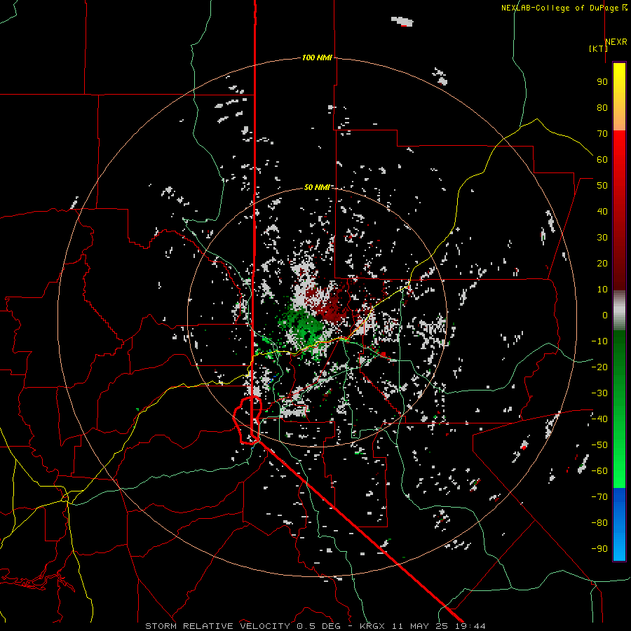Click the "KRGX" station identifier in the caption
The width and height of the screenshot is (631, 631).
[x=374, y=626]
